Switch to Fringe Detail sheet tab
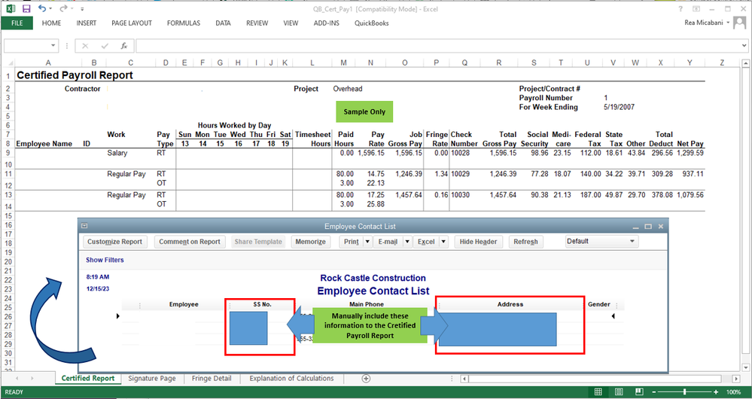 [x=212, y=379]
